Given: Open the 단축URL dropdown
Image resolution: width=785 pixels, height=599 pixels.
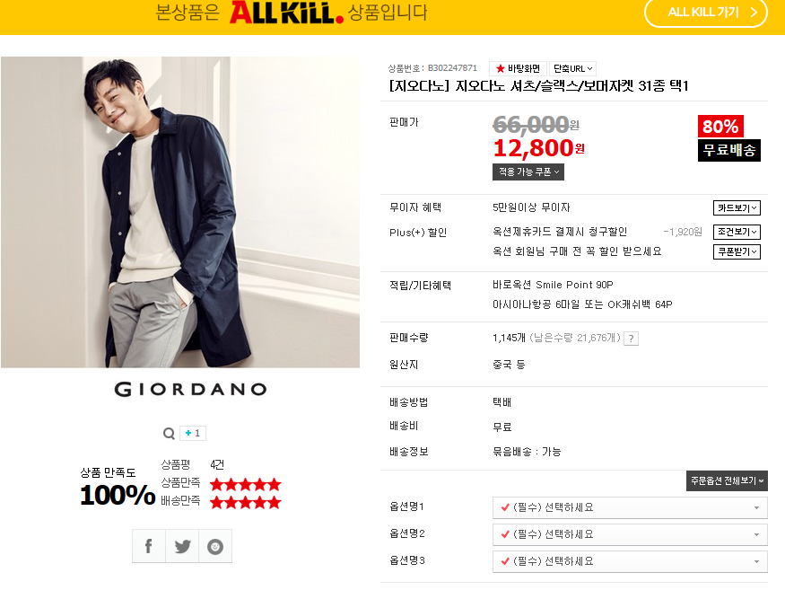Looking at the screenshot, I should [572, 68].
